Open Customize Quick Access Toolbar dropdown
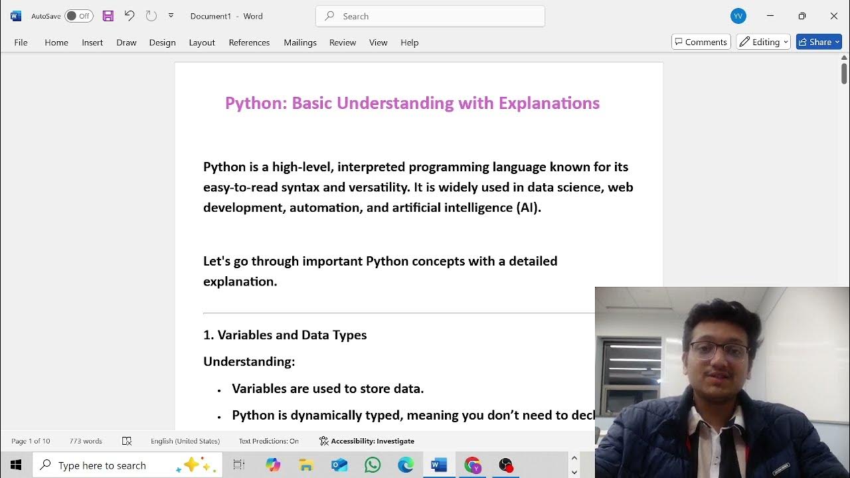The height and width of the screenshot is (478, 850). coord(171,16)
